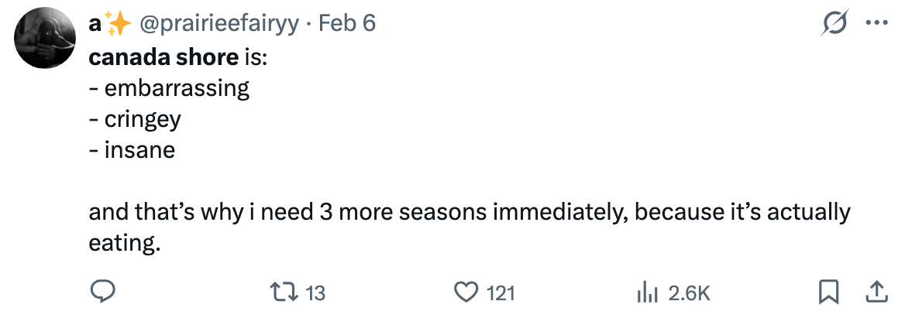Screen dimensions: 905x325
Task: Open the three-dot more options menu
Action: click(x=876, y=24)
